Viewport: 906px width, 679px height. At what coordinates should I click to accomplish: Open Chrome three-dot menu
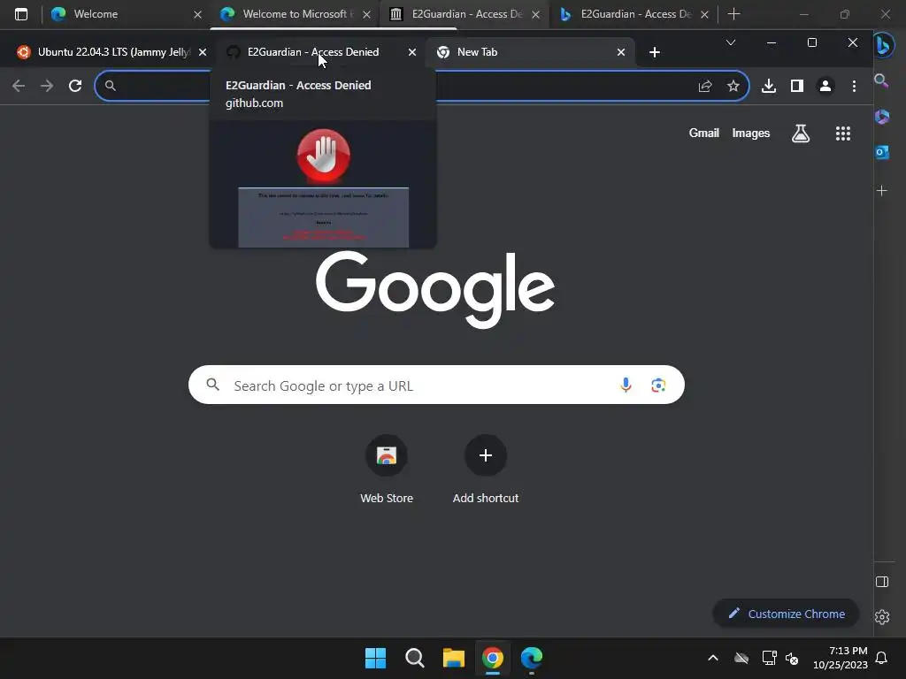854,86
